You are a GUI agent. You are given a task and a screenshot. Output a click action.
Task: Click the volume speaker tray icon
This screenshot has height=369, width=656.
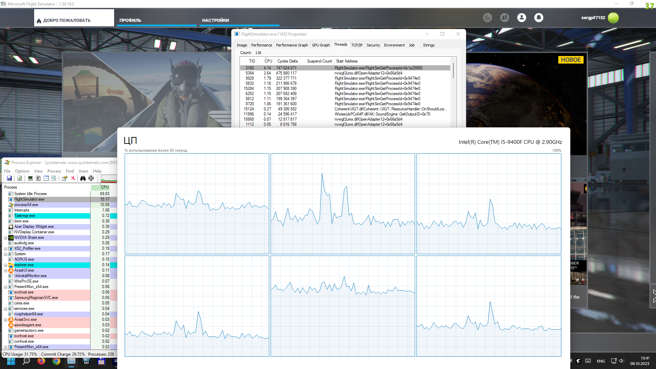[x=621, y=361]
